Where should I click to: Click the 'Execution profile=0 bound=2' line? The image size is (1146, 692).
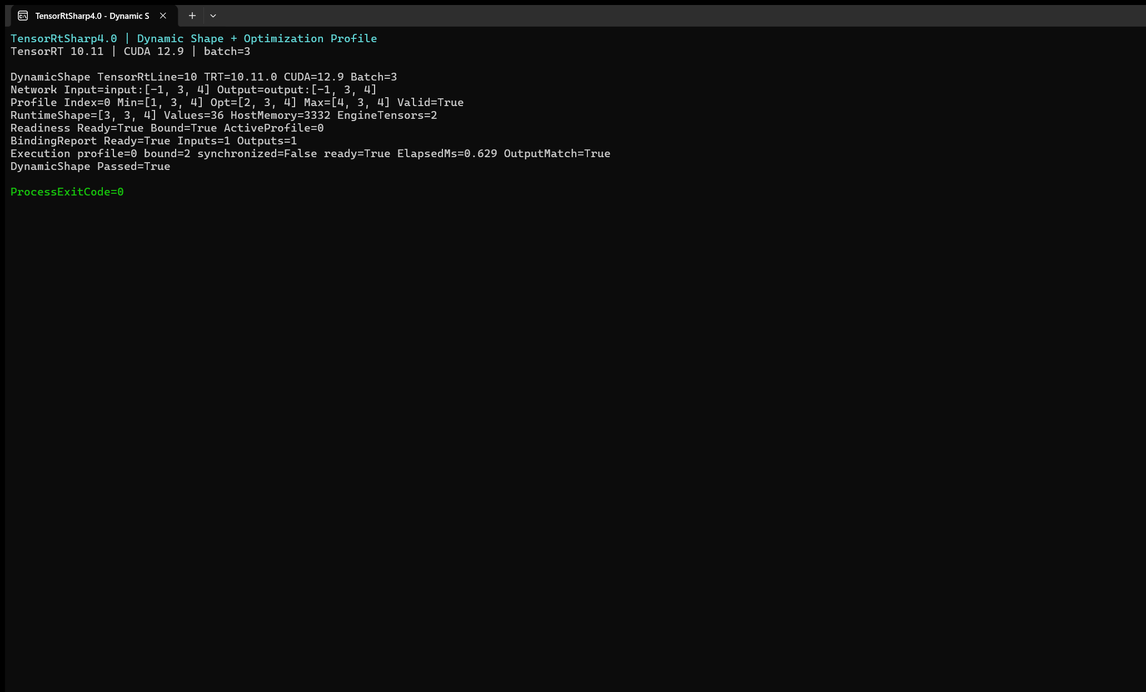[x=310, y=153]
